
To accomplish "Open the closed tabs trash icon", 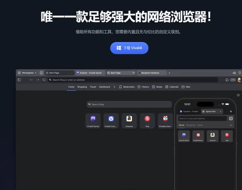I will tap(240, 73).
